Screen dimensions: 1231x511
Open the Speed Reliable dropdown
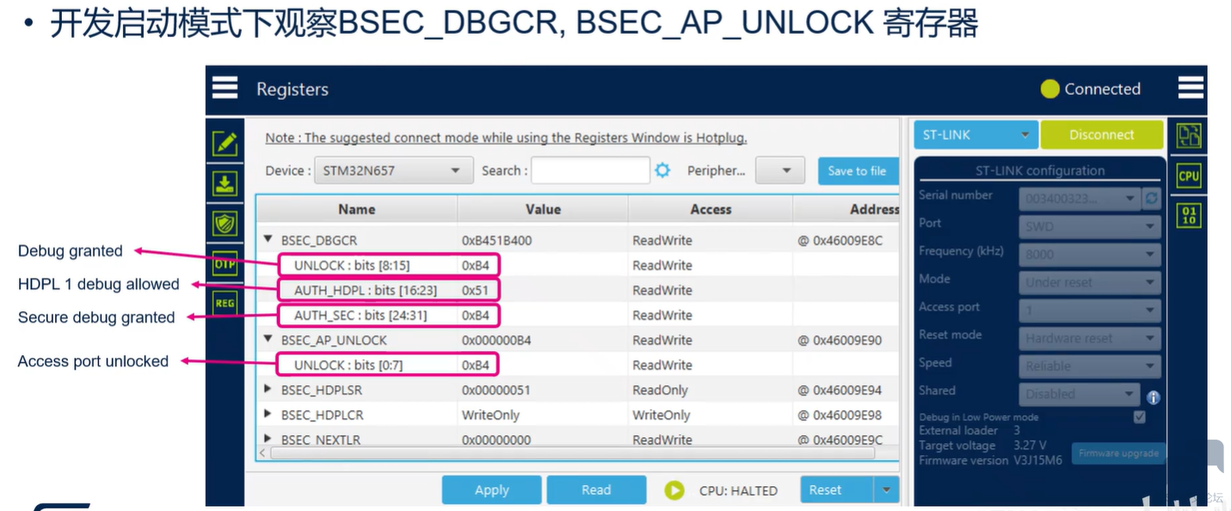[1090, 366]
